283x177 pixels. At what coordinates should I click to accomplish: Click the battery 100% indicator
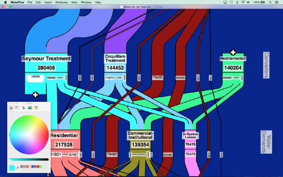259,2
